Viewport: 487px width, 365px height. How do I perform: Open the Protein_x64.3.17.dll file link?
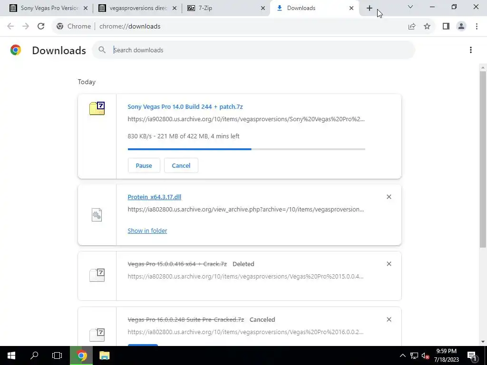tap(155, 197)
